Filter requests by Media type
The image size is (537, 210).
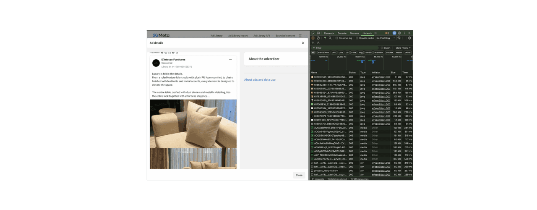coord(369,52)
